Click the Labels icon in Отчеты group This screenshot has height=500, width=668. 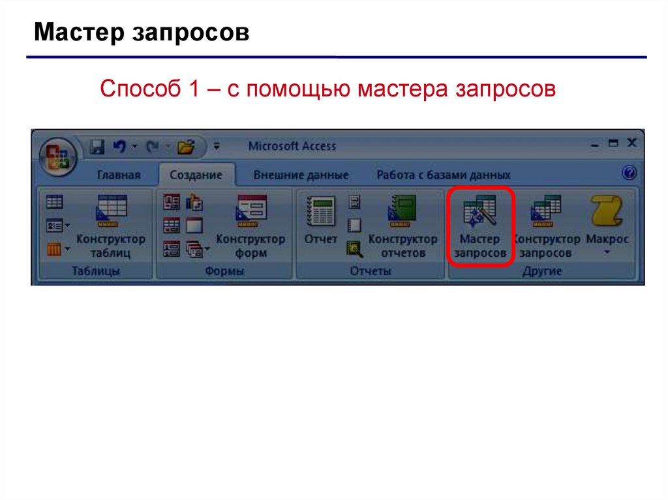coord(354,202)
